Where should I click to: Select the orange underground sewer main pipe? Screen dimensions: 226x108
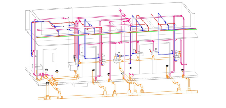(x=118, y=95)
